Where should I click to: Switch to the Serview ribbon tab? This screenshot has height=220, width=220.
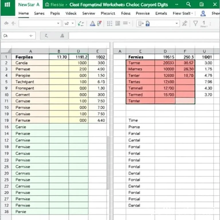pos(89,13)
